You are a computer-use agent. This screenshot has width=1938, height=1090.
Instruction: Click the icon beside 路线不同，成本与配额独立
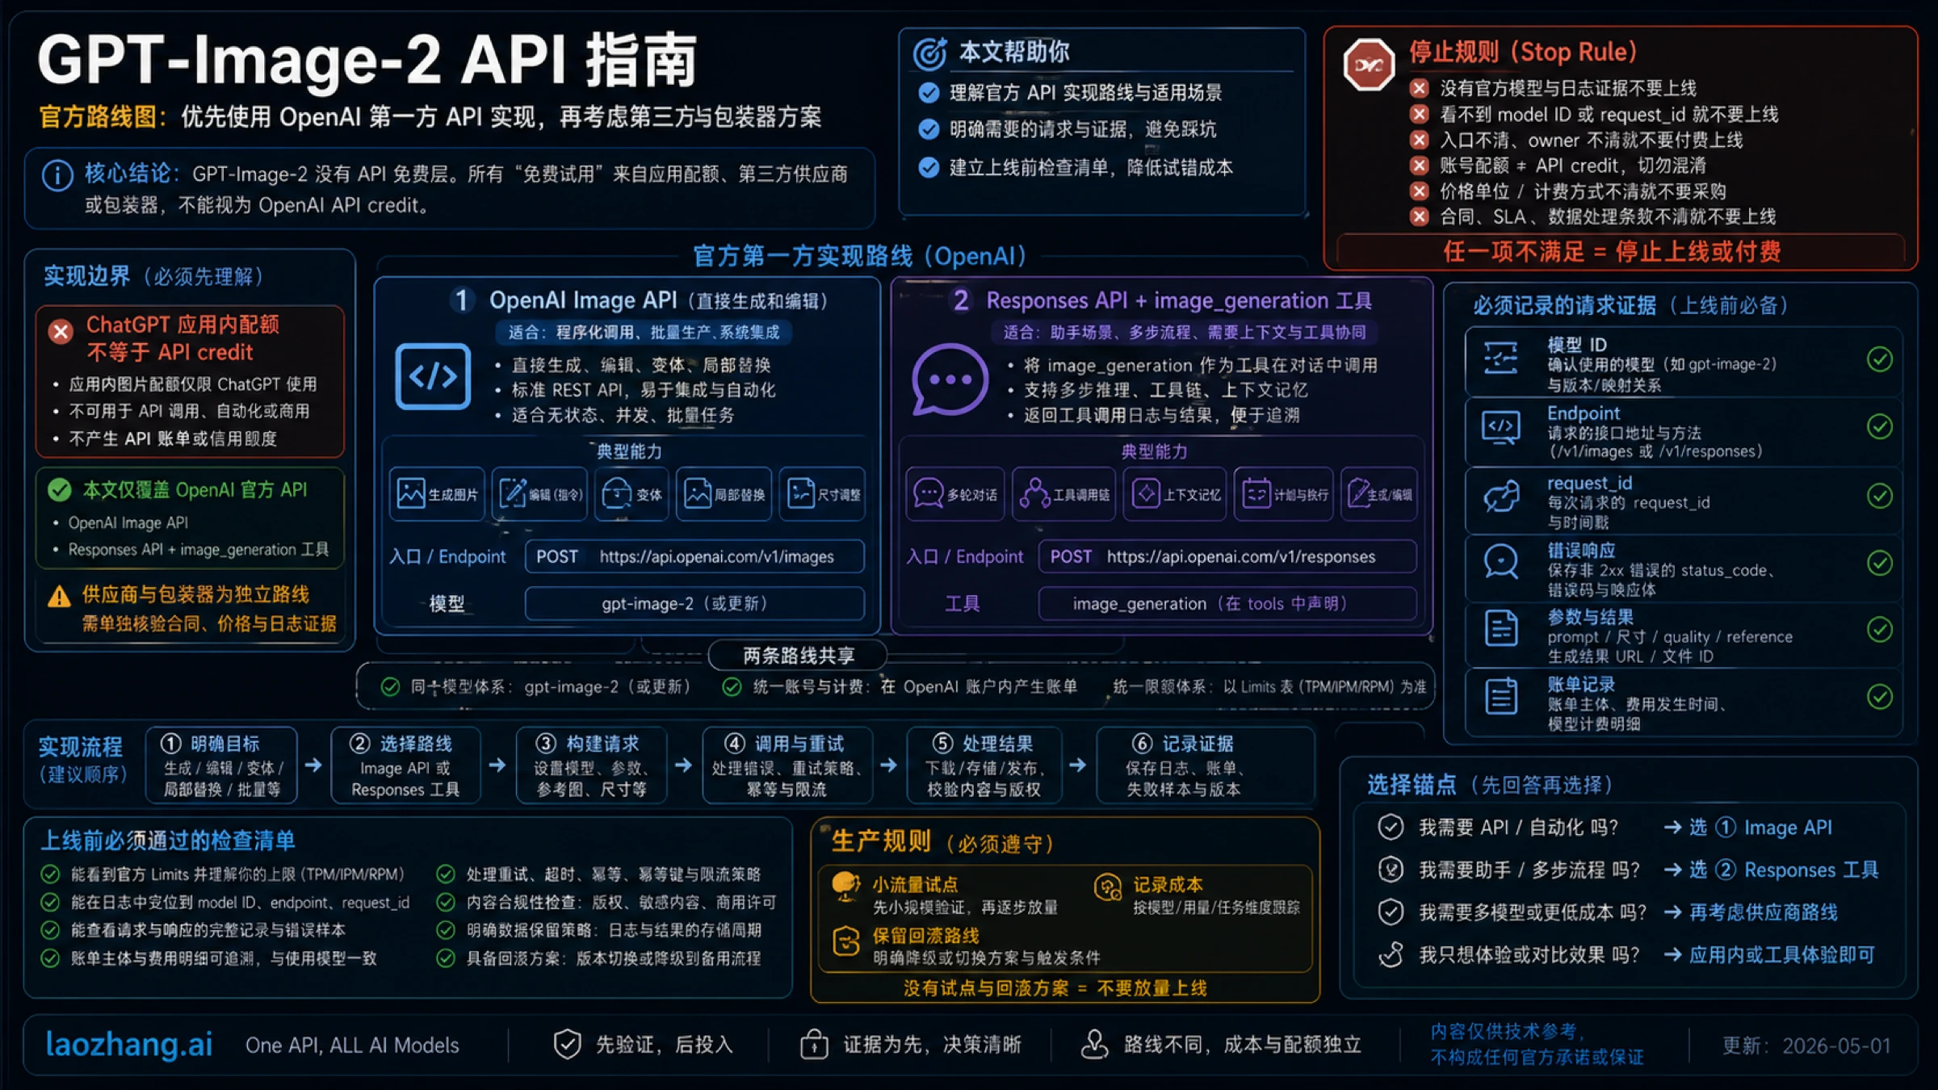click(1094, 1045)
